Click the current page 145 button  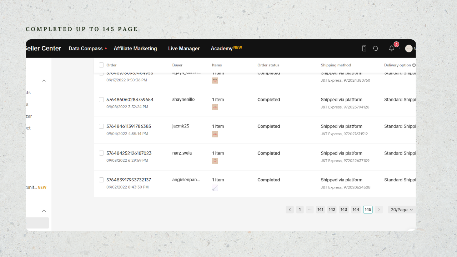point(368,210)
